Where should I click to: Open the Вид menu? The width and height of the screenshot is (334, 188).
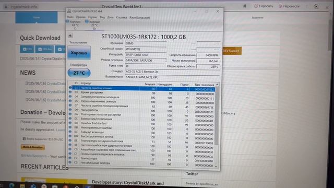(x=102, y=17)
